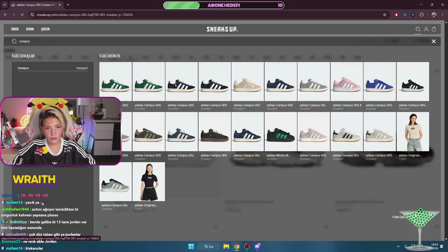Open the notification bell in the taskbar
Viewport: 448px width, 252px height.
(442, 246)
